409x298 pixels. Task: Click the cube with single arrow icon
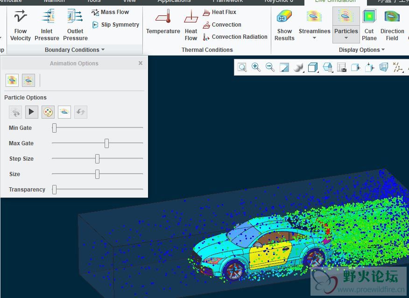pos(355,67)
